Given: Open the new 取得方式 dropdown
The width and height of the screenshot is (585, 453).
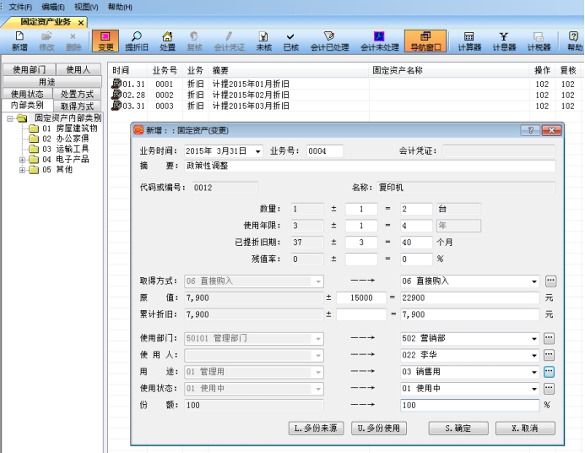Looking at the screenshot, I should pyautogui.click(x=534, y=281).
